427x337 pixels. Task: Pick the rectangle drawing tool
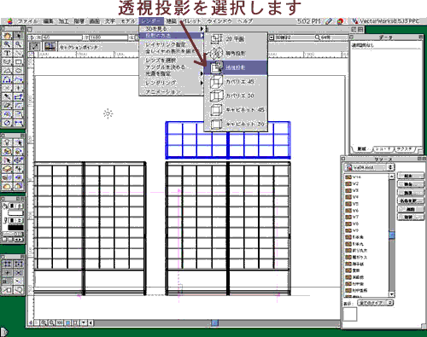[x=18, y=61]
